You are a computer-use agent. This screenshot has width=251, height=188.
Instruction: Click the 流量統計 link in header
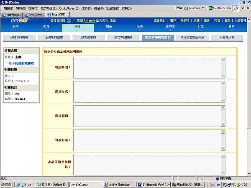coord(160,20)
